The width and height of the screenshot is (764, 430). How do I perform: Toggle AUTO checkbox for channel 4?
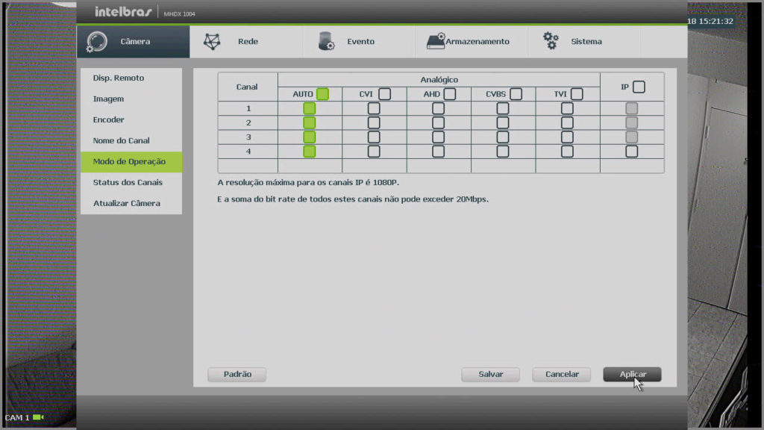coord(310,152)
